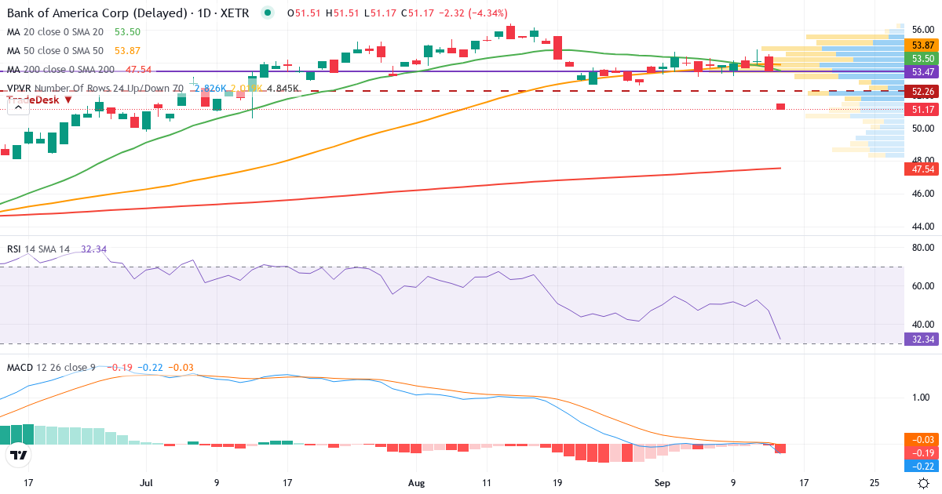
Task: Select the MA 20 close SMA 20 legend
Action: (55, 32)
